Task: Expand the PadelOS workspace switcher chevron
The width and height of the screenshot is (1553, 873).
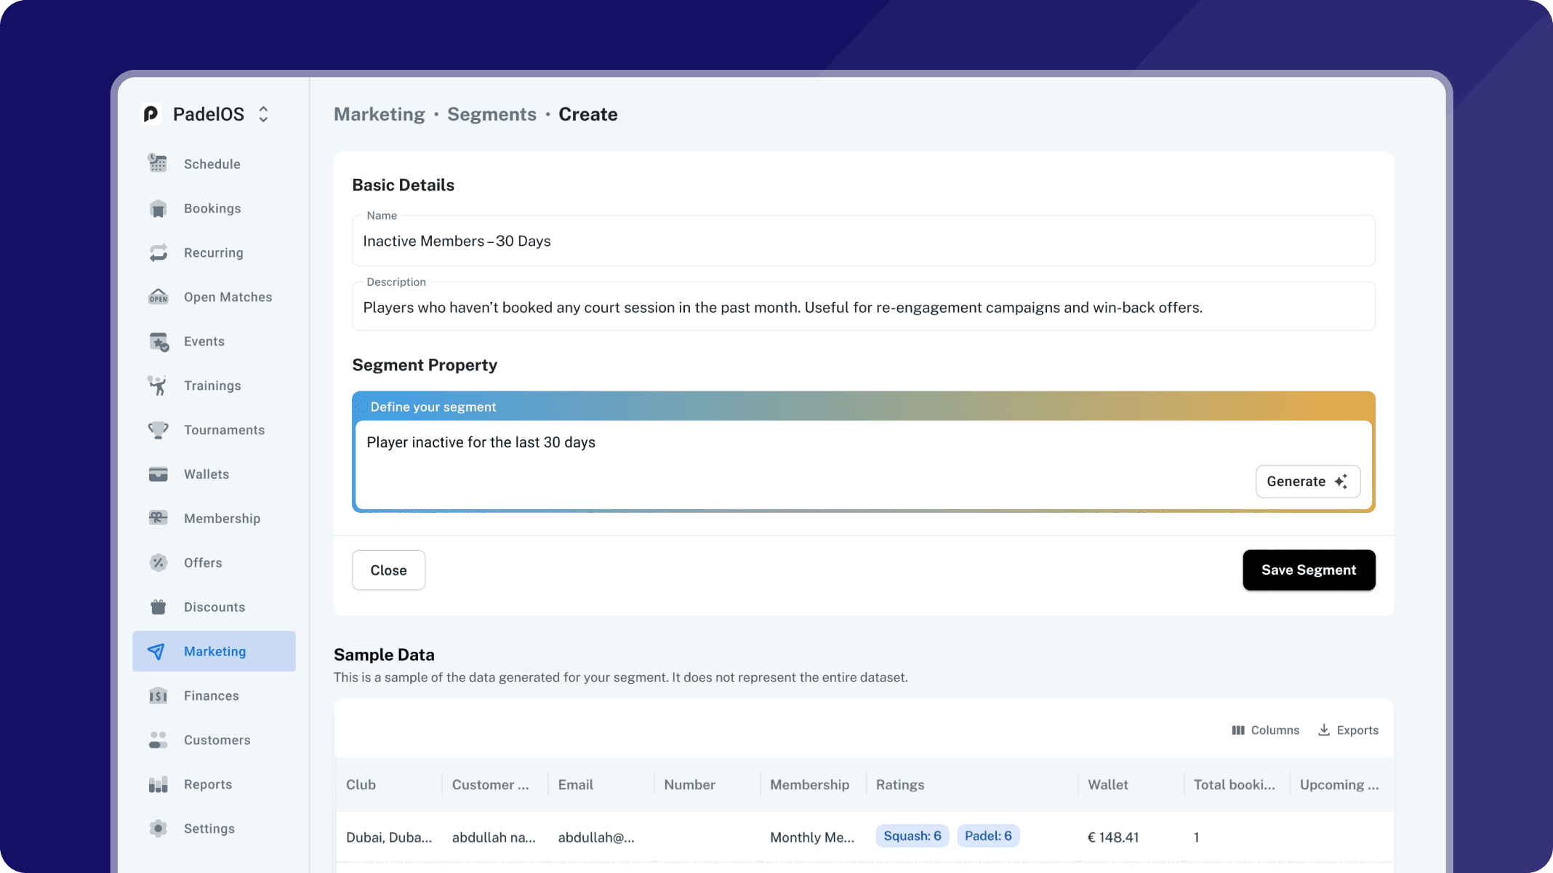Action: point(263,114)
